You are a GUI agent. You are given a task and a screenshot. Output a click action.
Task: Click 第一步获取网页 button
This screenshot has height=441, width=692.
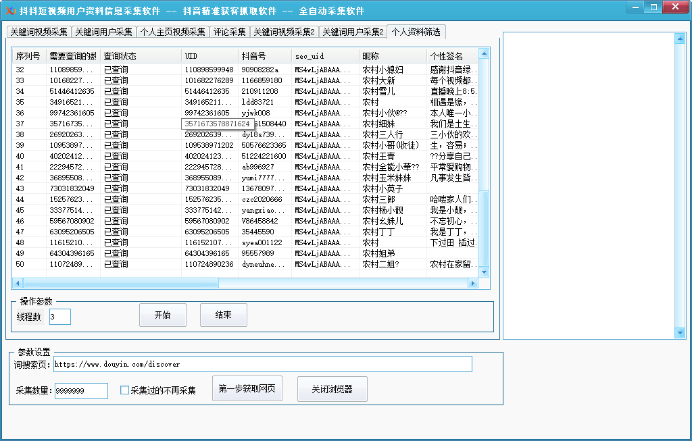[x=247, y=388]
